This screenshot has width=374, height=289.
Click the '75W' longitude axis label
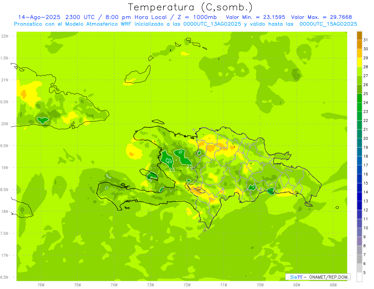tap(78, 285)
